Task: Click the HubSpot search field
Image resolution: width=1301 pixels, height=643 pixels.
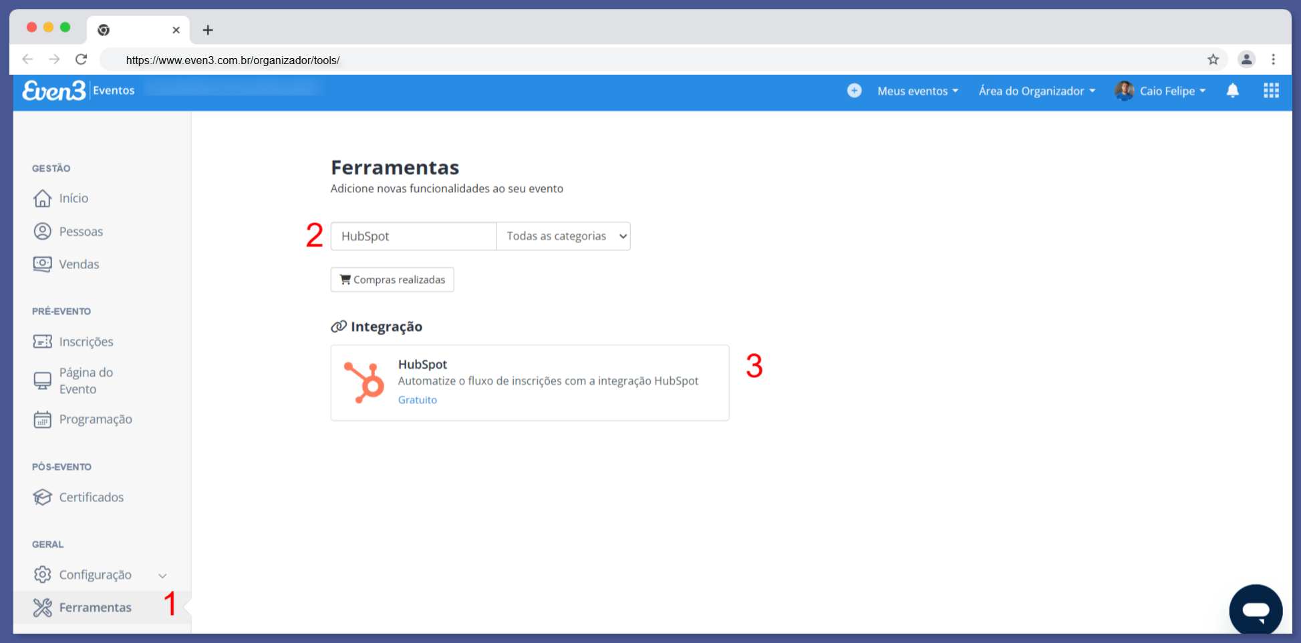Action: pos(414,236)
